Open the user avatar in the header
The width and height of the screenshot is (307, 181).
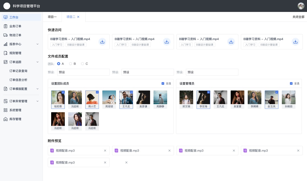point(301,6)
